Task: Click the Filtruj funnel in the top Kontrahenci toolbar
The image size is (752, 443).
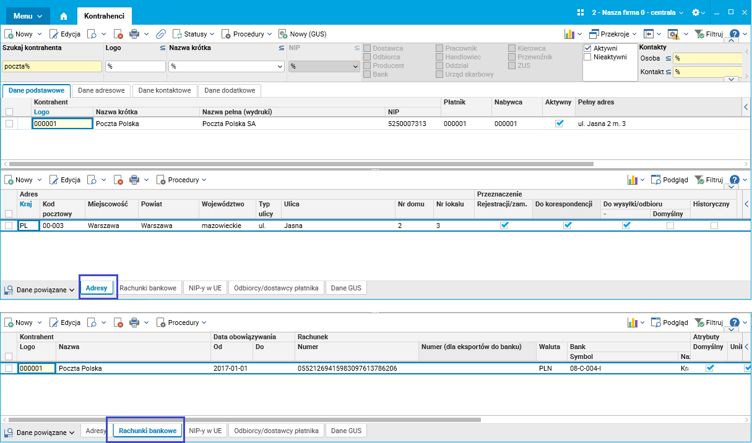Action: pos(699,34)
